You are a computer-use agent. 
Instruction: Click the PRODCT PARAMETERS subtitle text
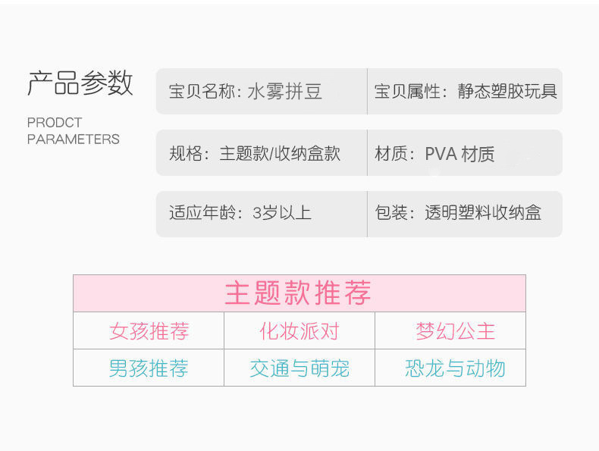click(x=73, y=130)
